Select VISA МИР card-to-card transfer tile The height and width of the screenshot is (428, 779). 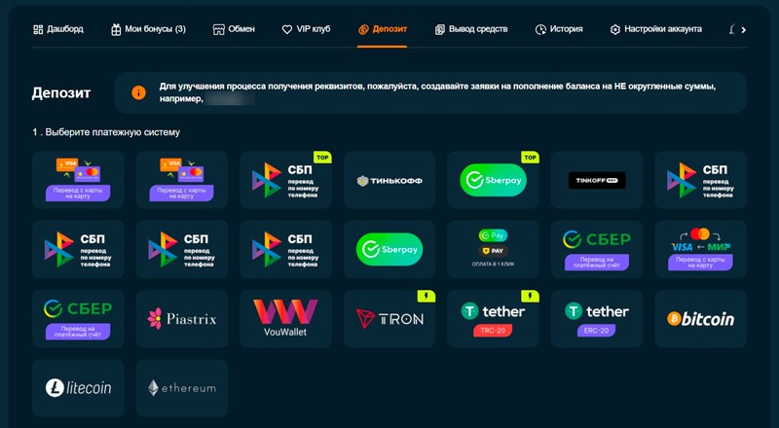pos(700,249)
